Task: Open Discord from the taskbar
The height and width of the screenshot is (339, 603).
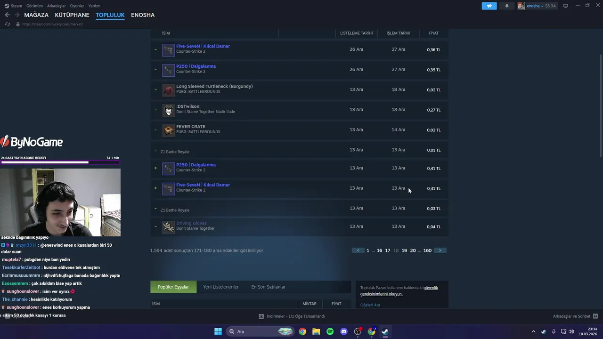Action: (344, 331)
